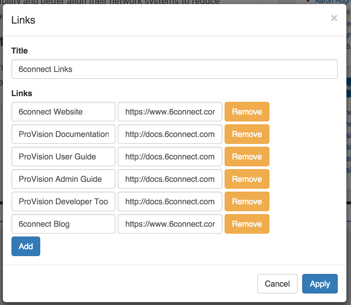This screenshot has width=351, height=305.
Task: Select the ProVision Admin Guide name field
Action: [63, 179]
